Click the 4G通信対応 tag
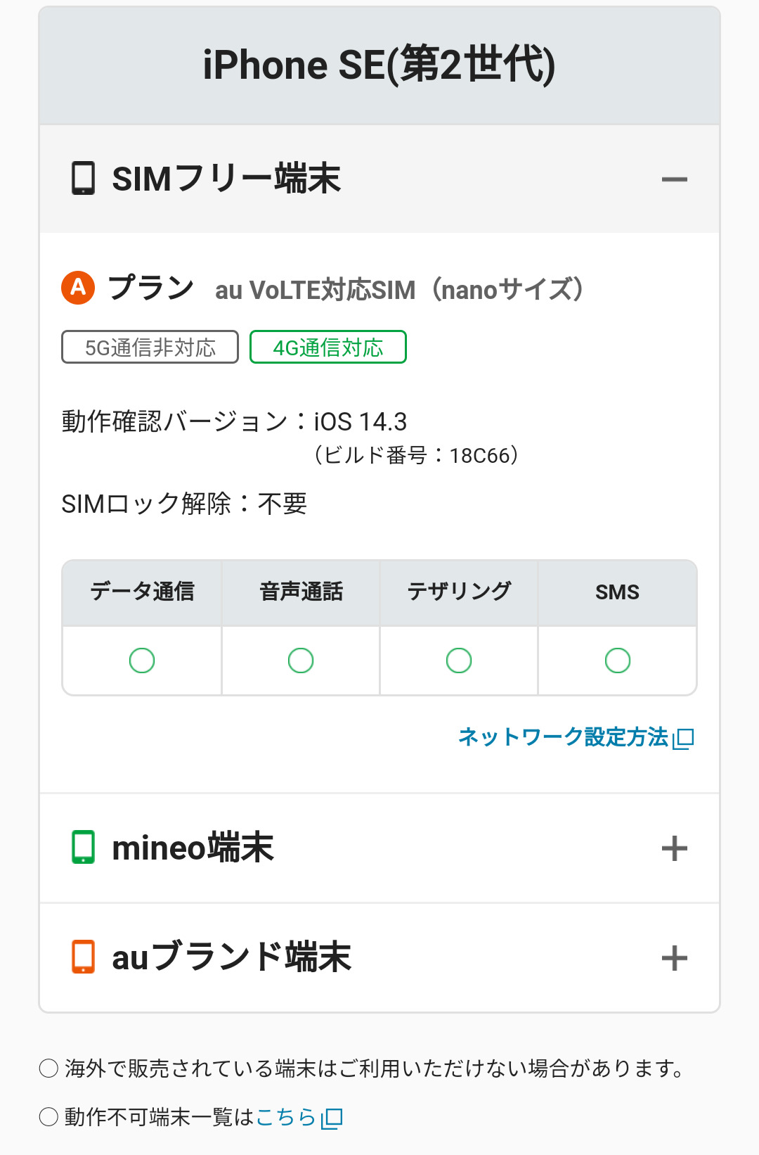759x1155 pixels. click(x=328, y=347)
